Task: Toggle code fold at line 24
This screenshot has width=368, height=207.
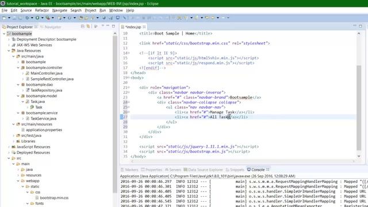Action: 129,102
